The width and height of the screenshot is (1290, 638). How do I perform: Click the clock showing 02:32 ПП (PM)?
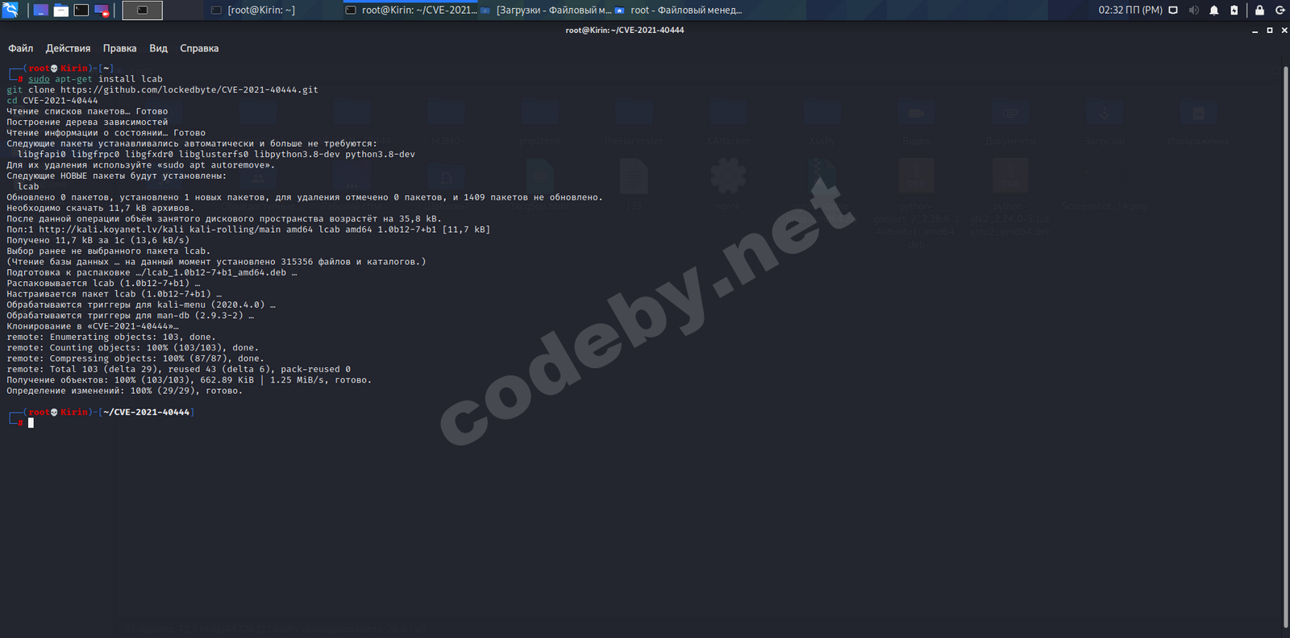pyautogui.click(x=1130, y=10)
